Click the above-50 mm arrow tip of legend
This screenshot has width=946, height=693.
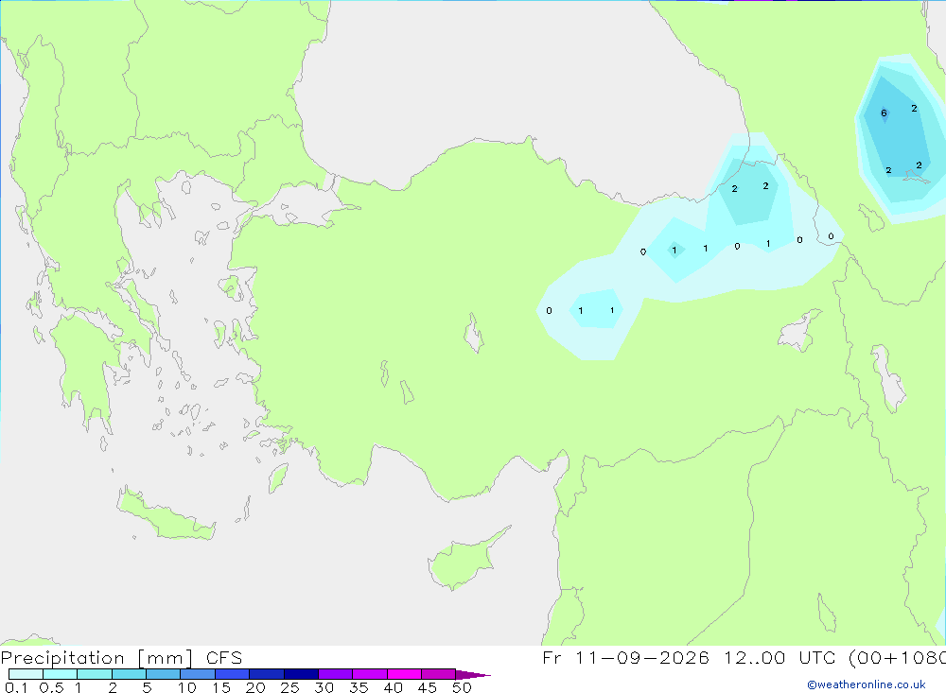[473, 674]
